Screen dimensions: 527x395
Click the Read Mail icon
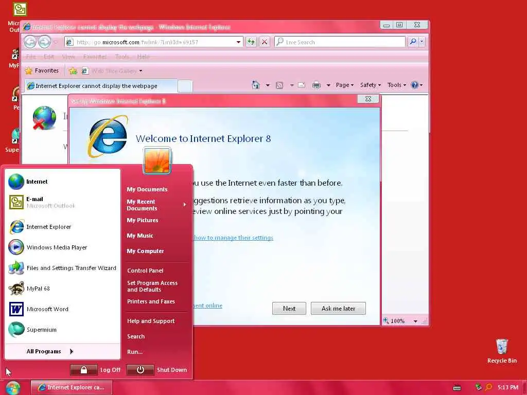(302, 85)
